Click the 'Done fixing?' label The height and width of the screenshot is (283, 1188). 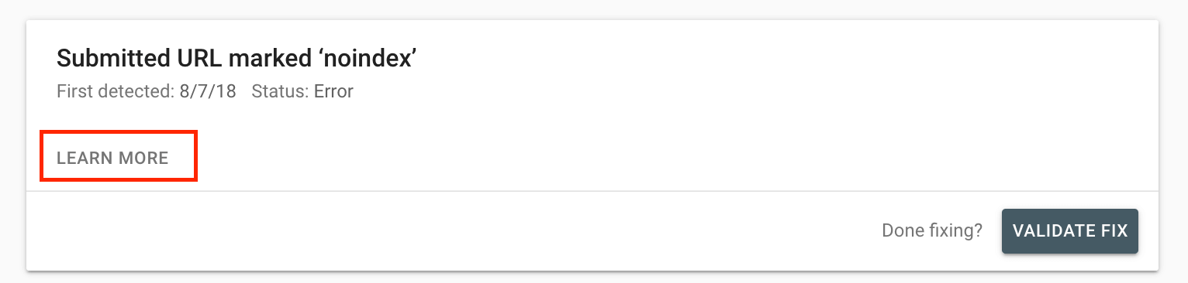932,230
